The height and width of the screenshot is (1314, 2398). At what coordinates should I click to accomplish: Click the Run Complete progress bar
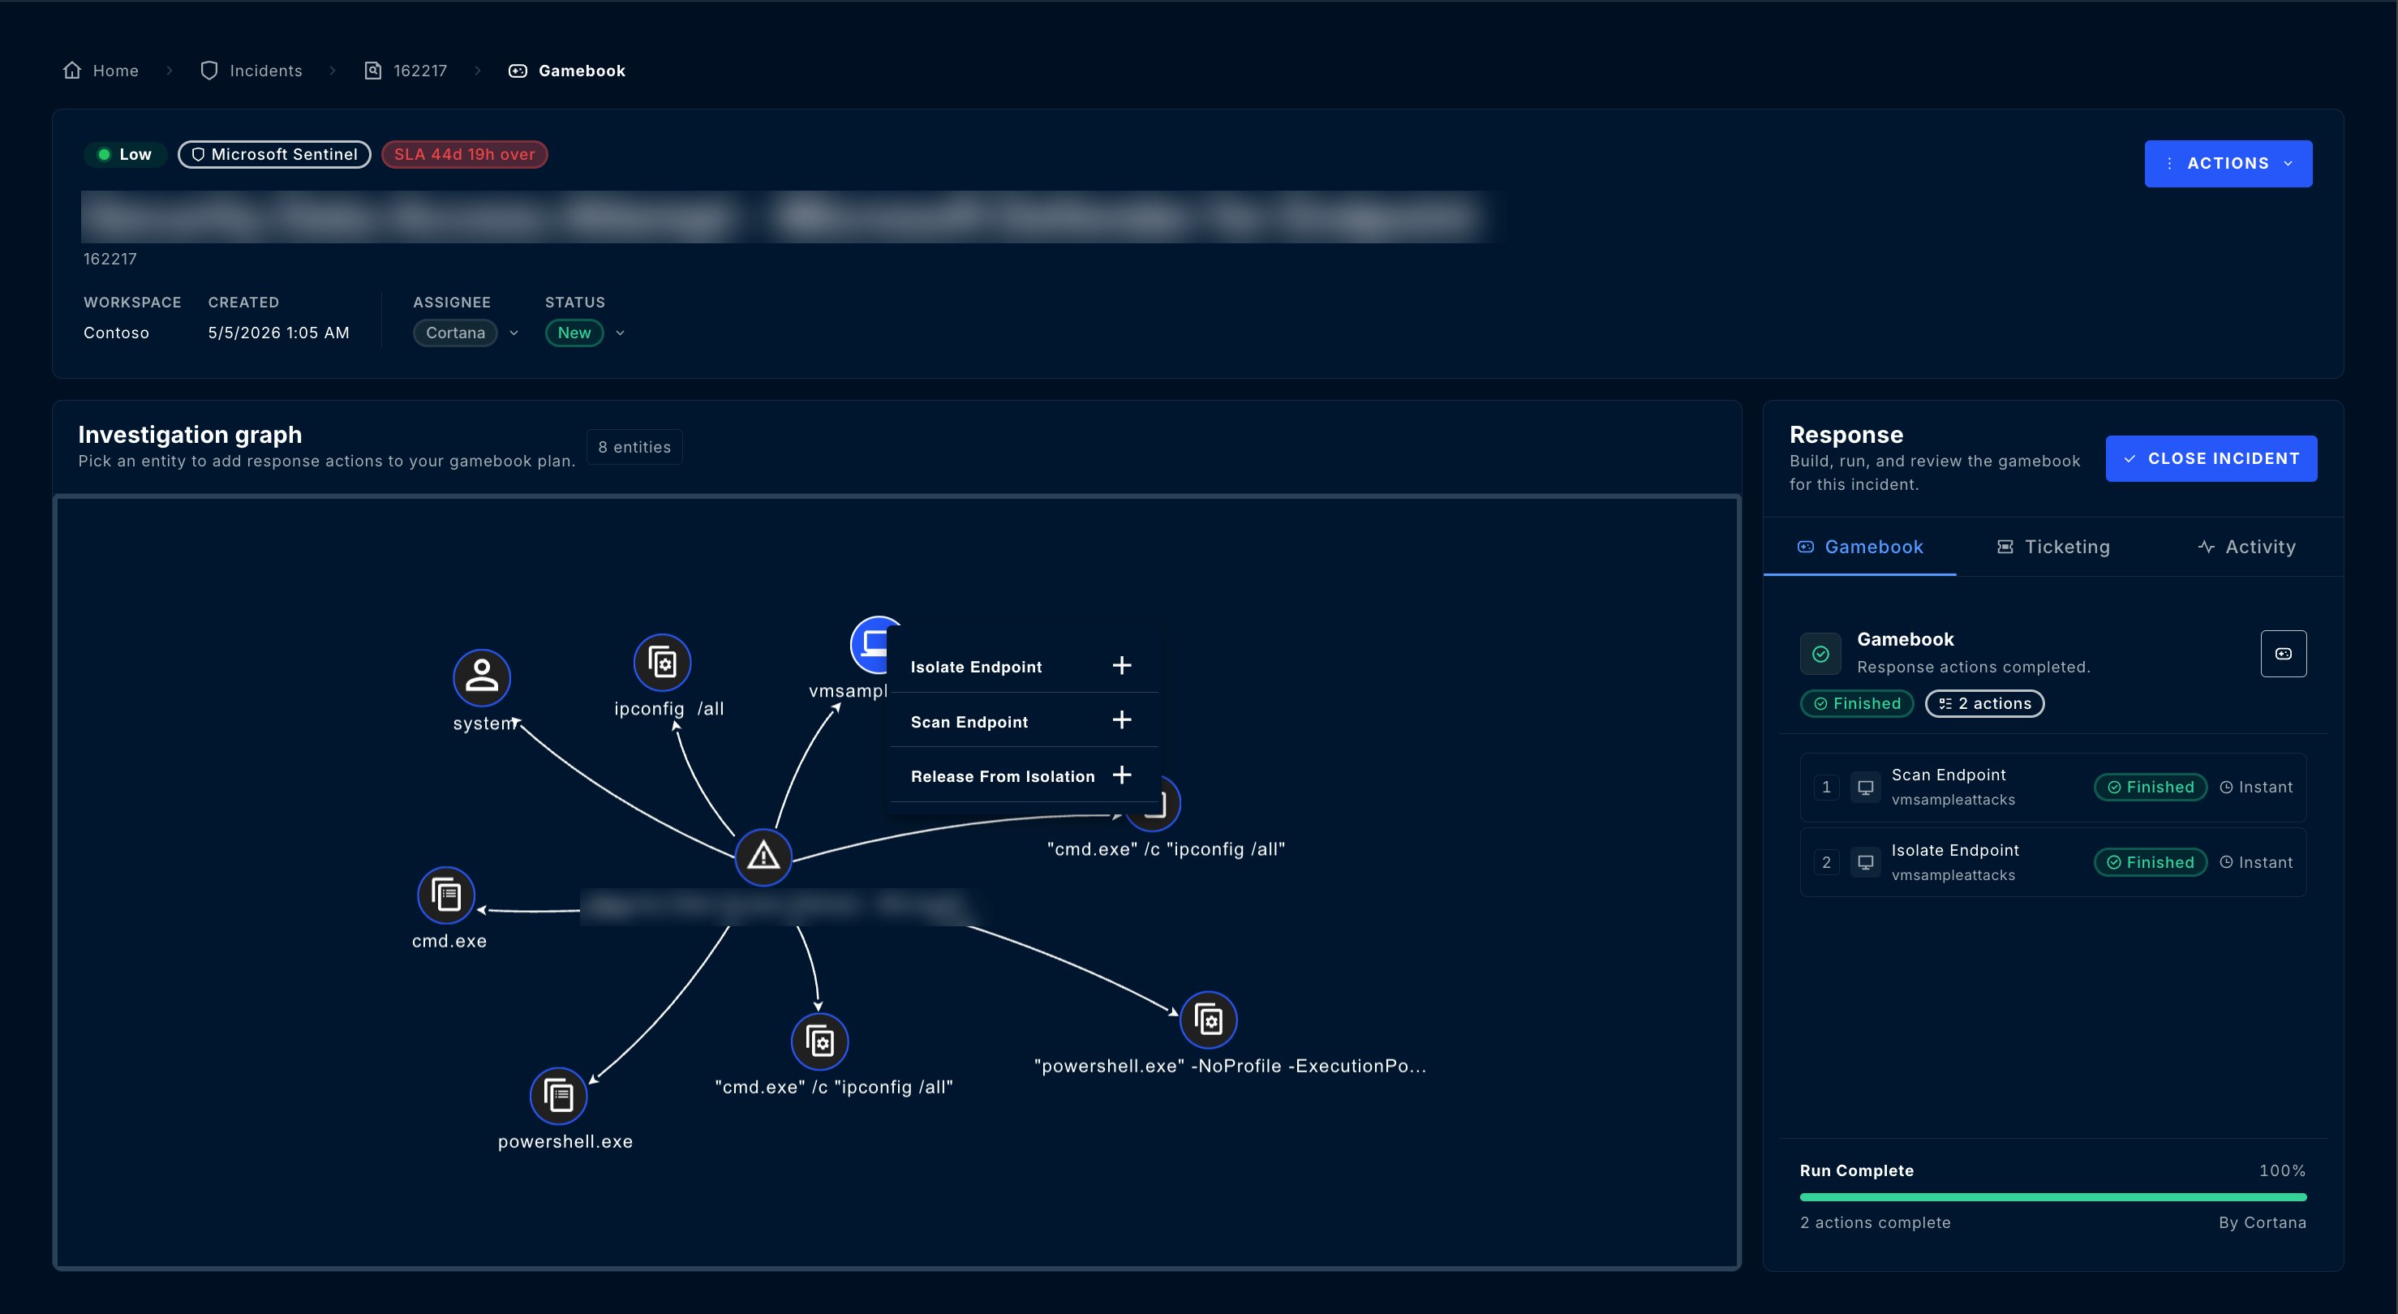coord(2052,1196)
